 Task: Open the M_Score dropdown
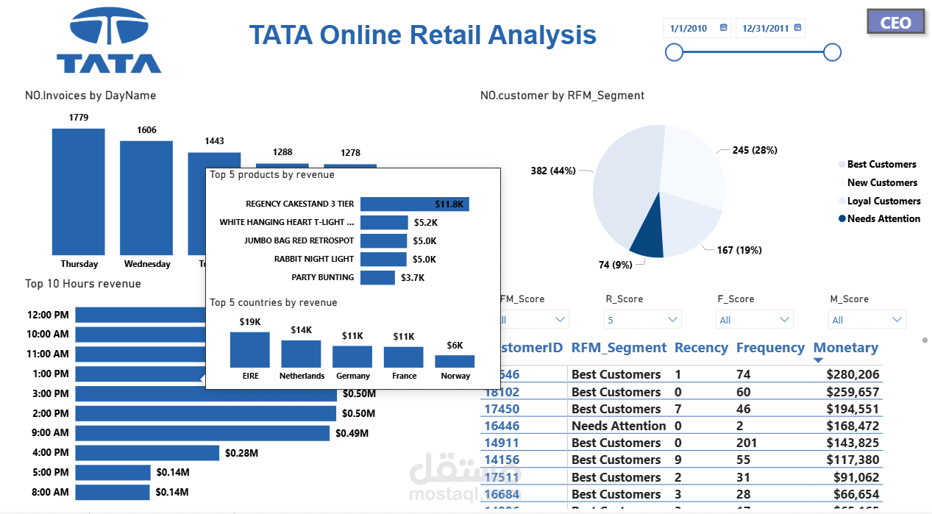(867, 319)
